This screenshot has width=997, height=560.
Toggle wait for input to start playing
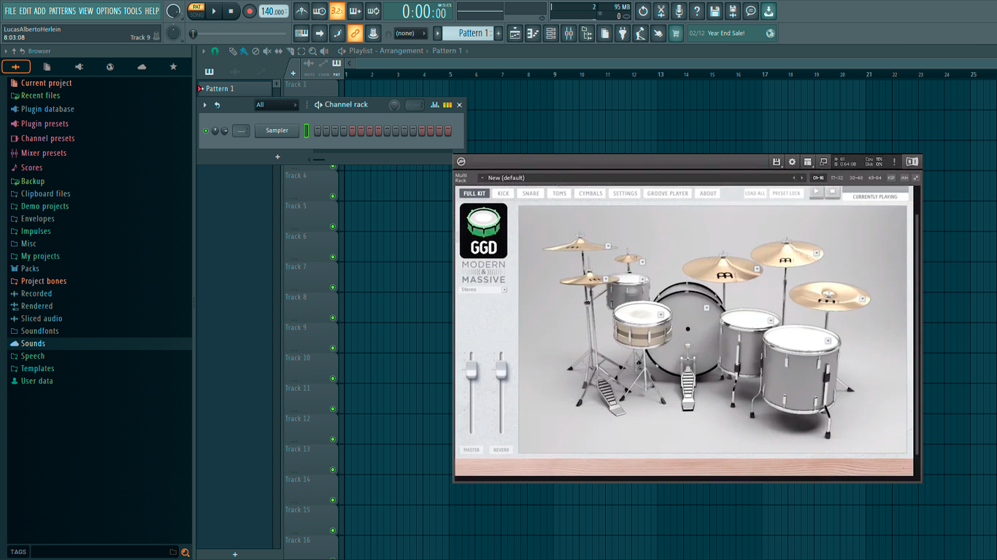320,11
